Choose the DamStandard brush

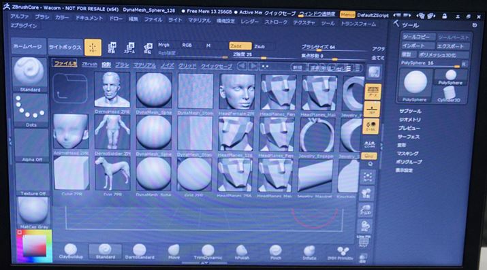[x=140, y=252]
